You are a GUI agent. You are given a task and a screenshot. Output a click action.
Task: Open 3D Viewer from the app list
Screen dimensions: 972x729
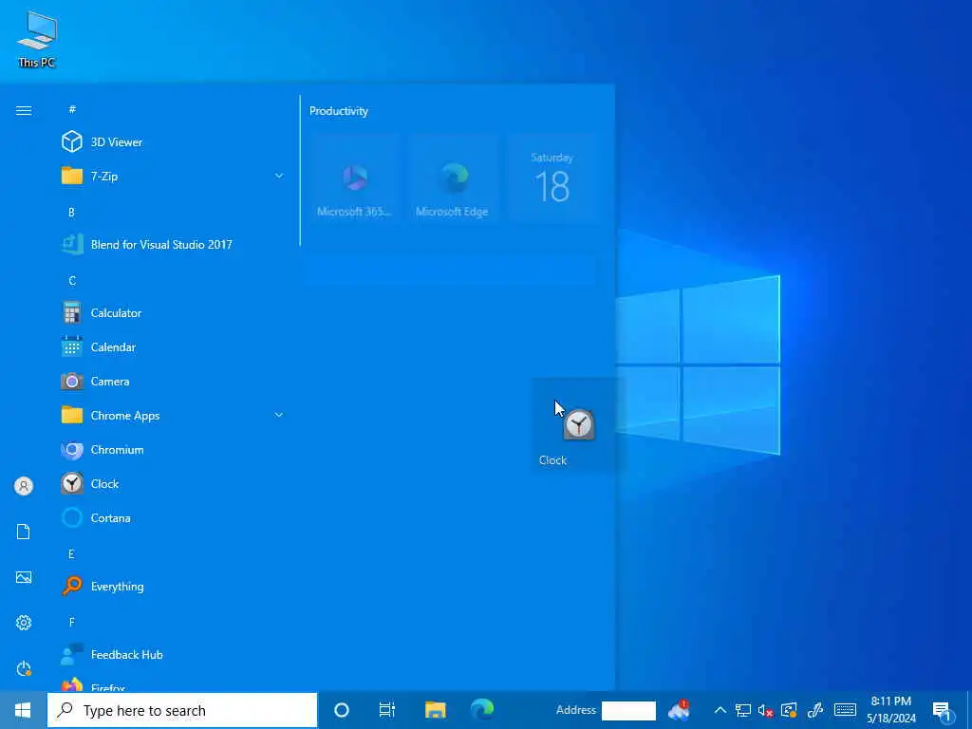pyautogui.click(x=174, y=142)
